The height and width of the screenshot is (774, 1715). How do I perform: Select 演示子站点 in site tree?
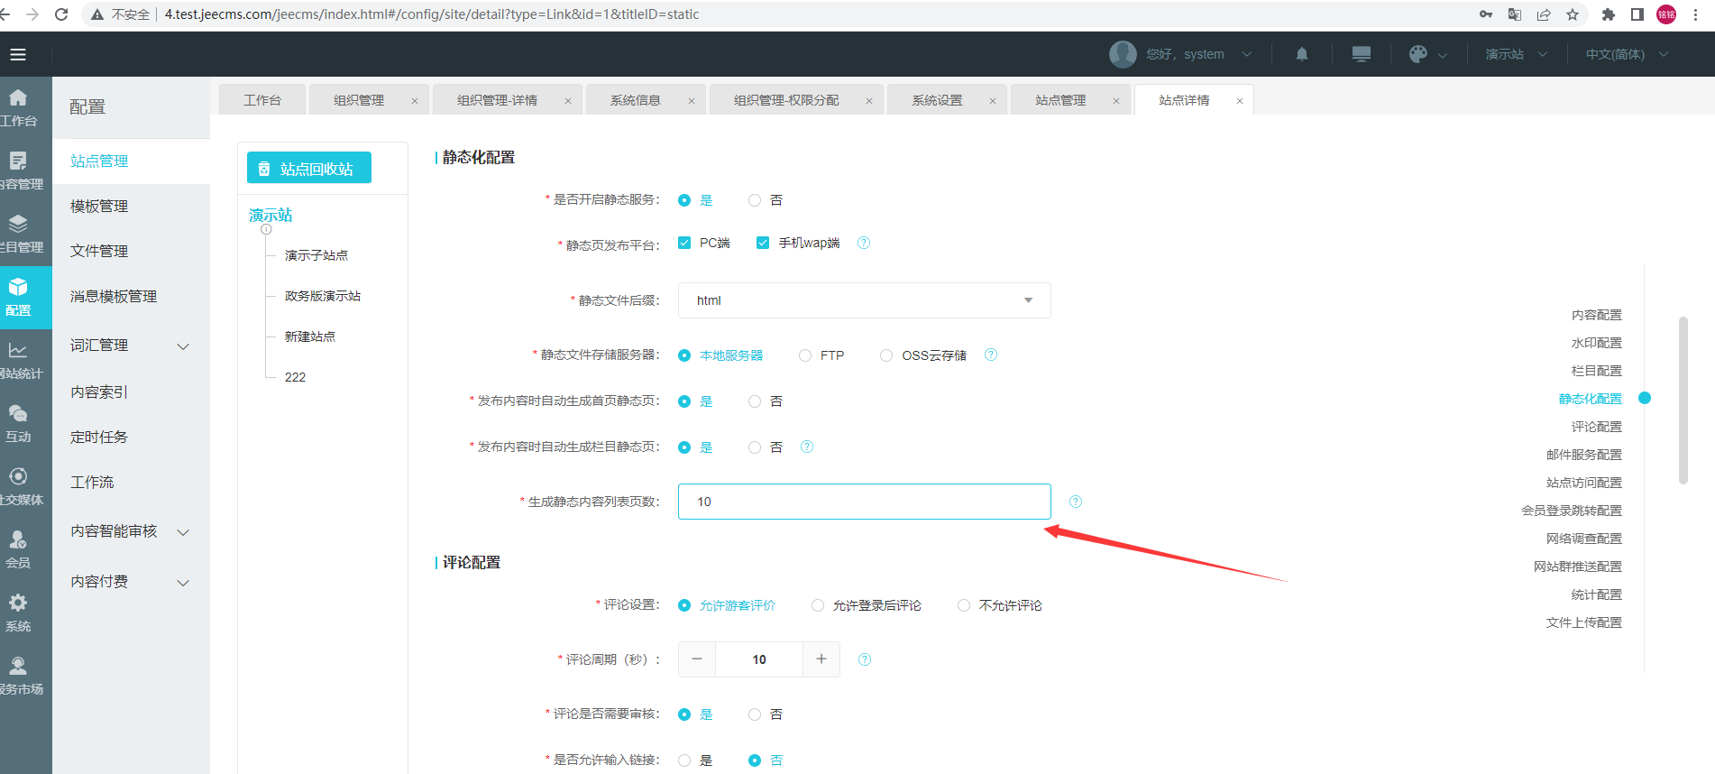coord(316,255)
